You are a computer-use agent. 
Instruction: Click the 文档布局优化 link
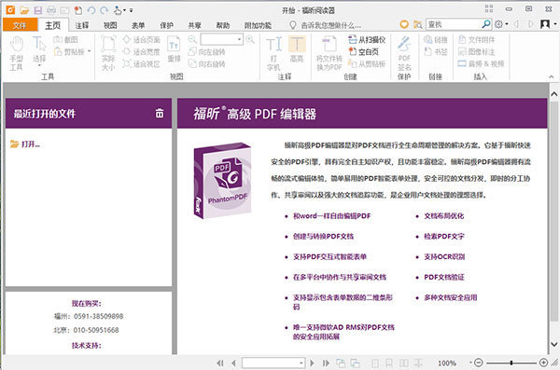point(444,215)
